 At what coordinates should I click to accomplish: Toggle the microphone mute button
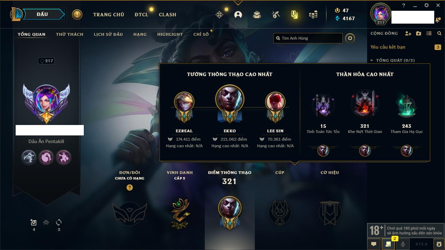(403, 244)
